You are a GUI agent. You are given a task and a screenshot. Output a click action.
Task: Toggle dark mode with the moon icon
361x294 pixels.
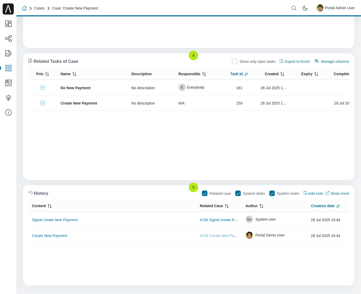pos(305,8)
